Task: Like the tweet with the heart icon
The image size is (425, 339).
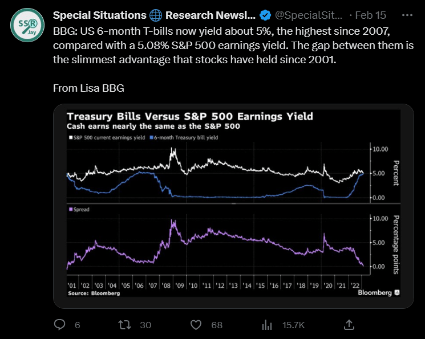Action: tap(196, 325)
